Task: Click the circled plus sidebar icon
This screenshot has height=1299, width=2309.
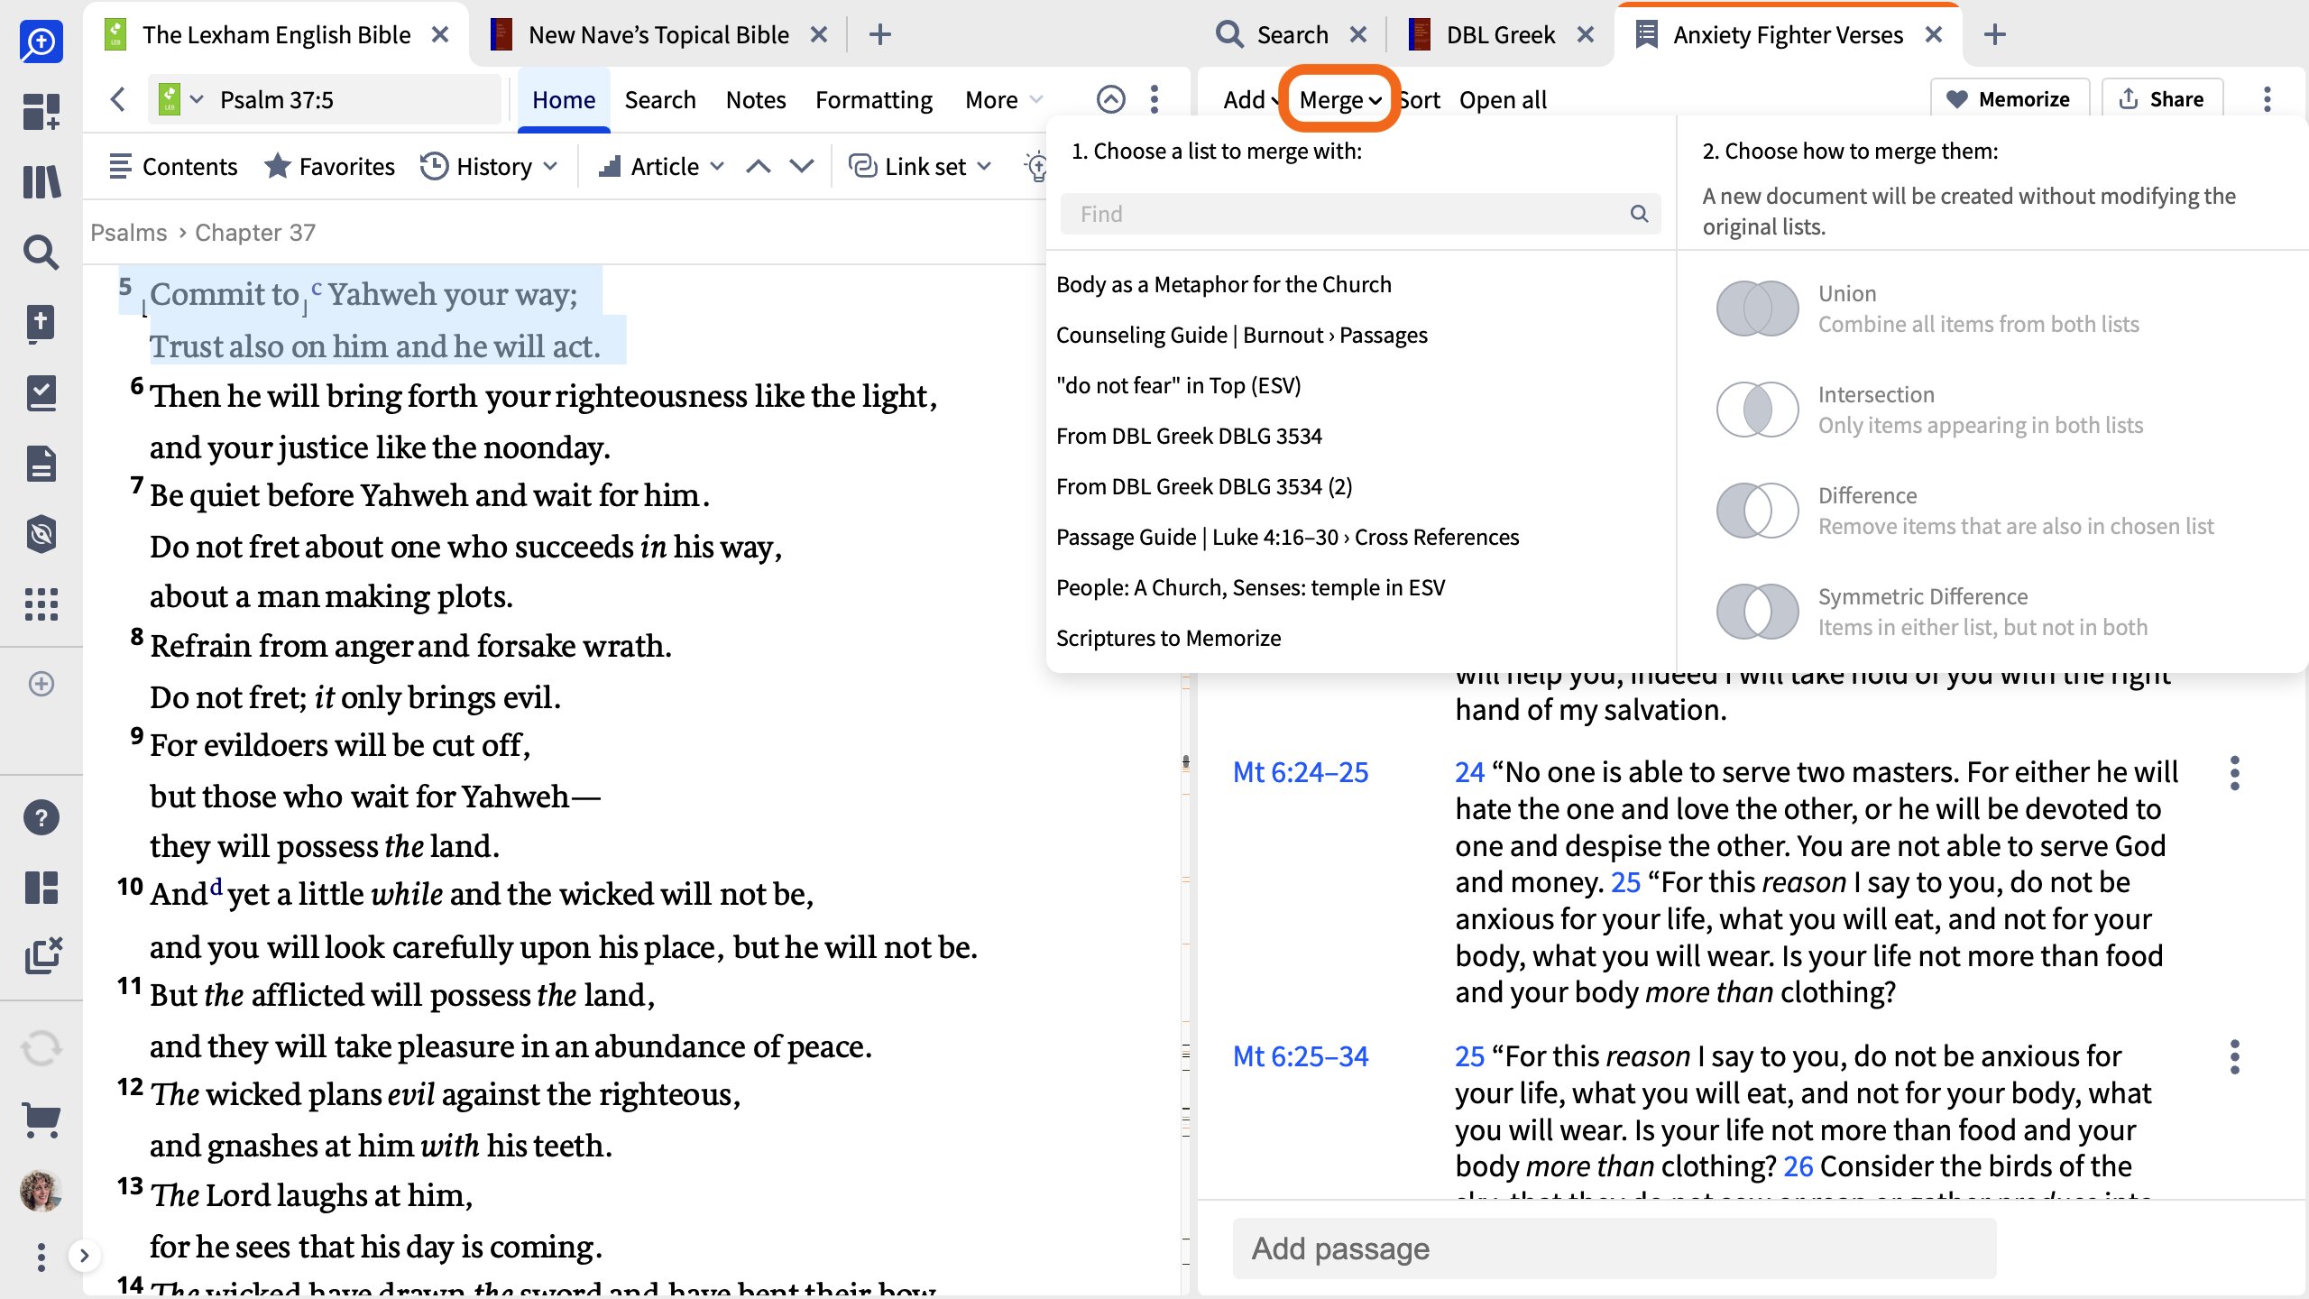Action: (x=41, y=684)
